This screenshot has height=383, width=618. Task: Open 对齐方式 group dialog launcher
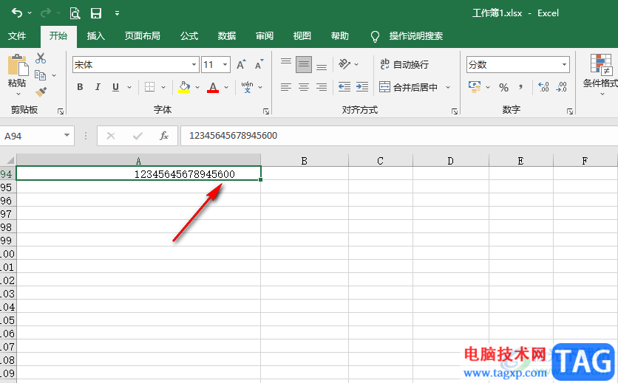coord(455,111)
